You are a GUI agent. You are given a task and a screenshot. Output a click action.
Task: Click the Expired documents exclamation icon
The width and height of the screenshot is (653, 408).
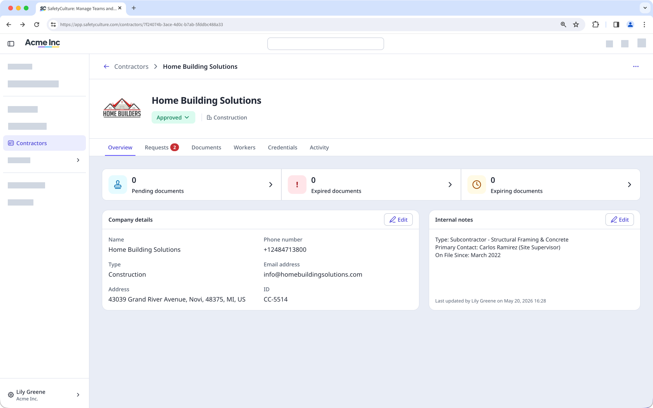297,185
